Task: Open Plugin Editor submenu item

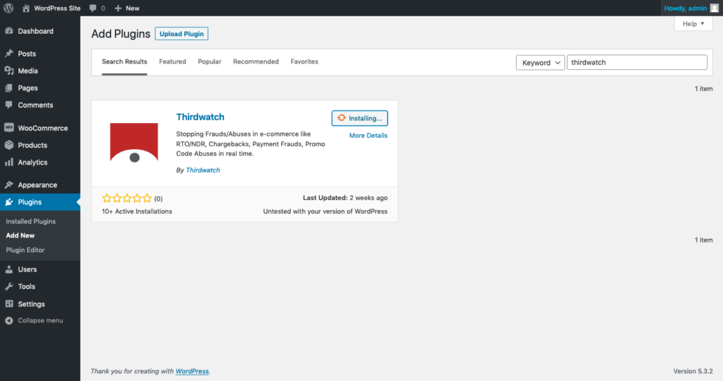Action: coord(25,250)
